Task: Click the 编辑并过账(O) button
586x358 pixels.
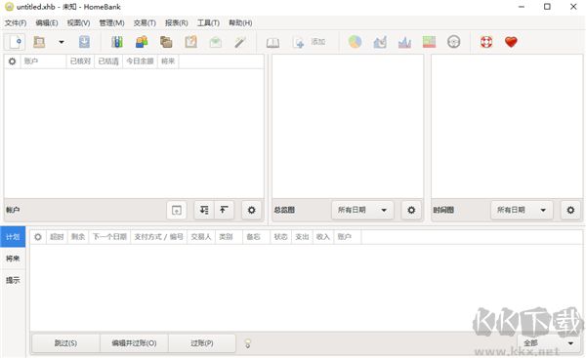Action: click(x=134, y=343)
